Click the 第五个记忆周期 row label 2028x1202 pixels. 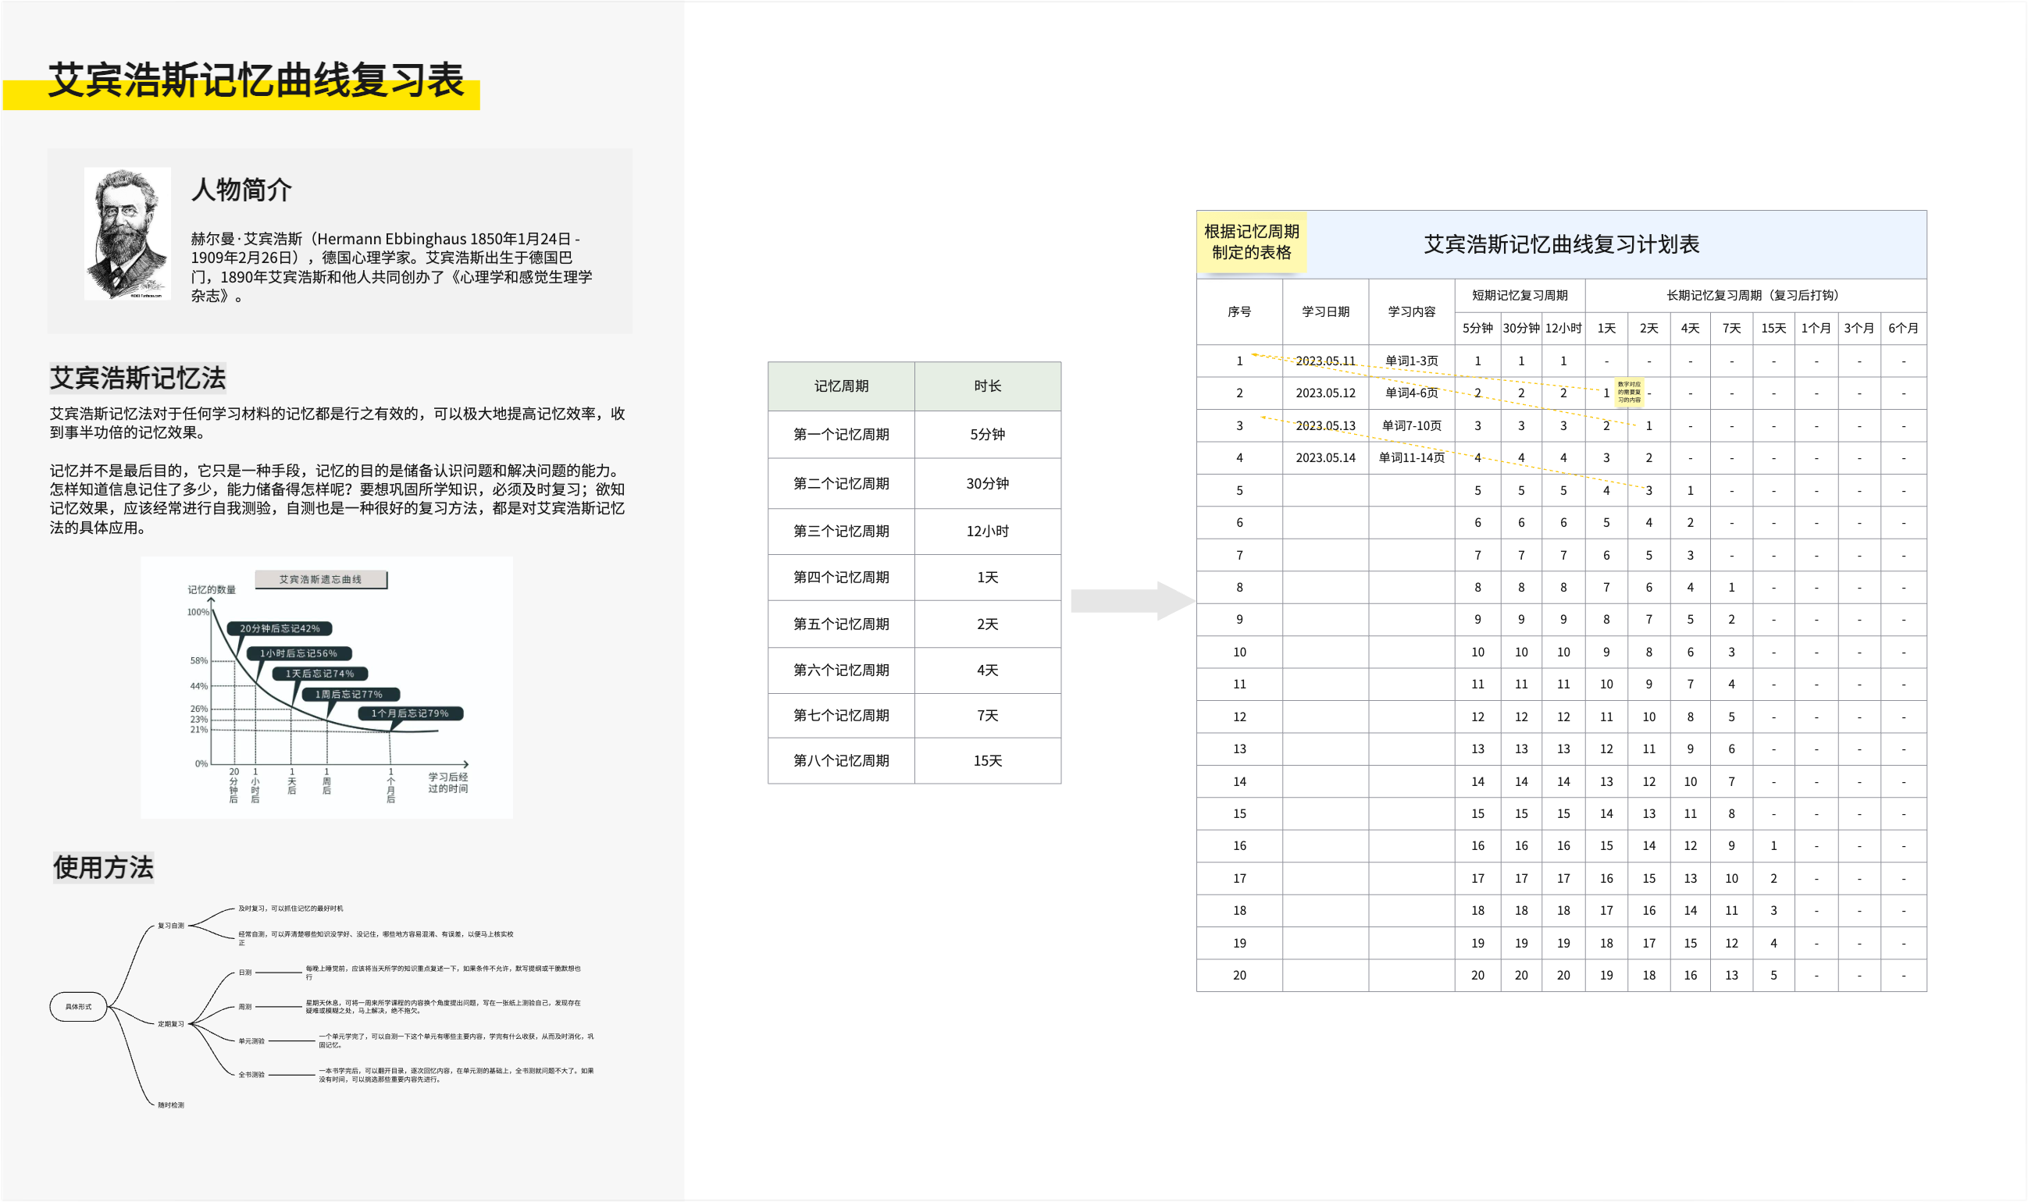tap(841, 624)
